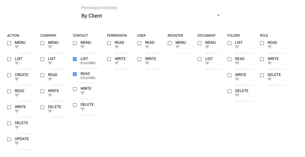Open the filter under COMPANY MENU
This screenshot has width=305, height=157.
click(50, 47)
